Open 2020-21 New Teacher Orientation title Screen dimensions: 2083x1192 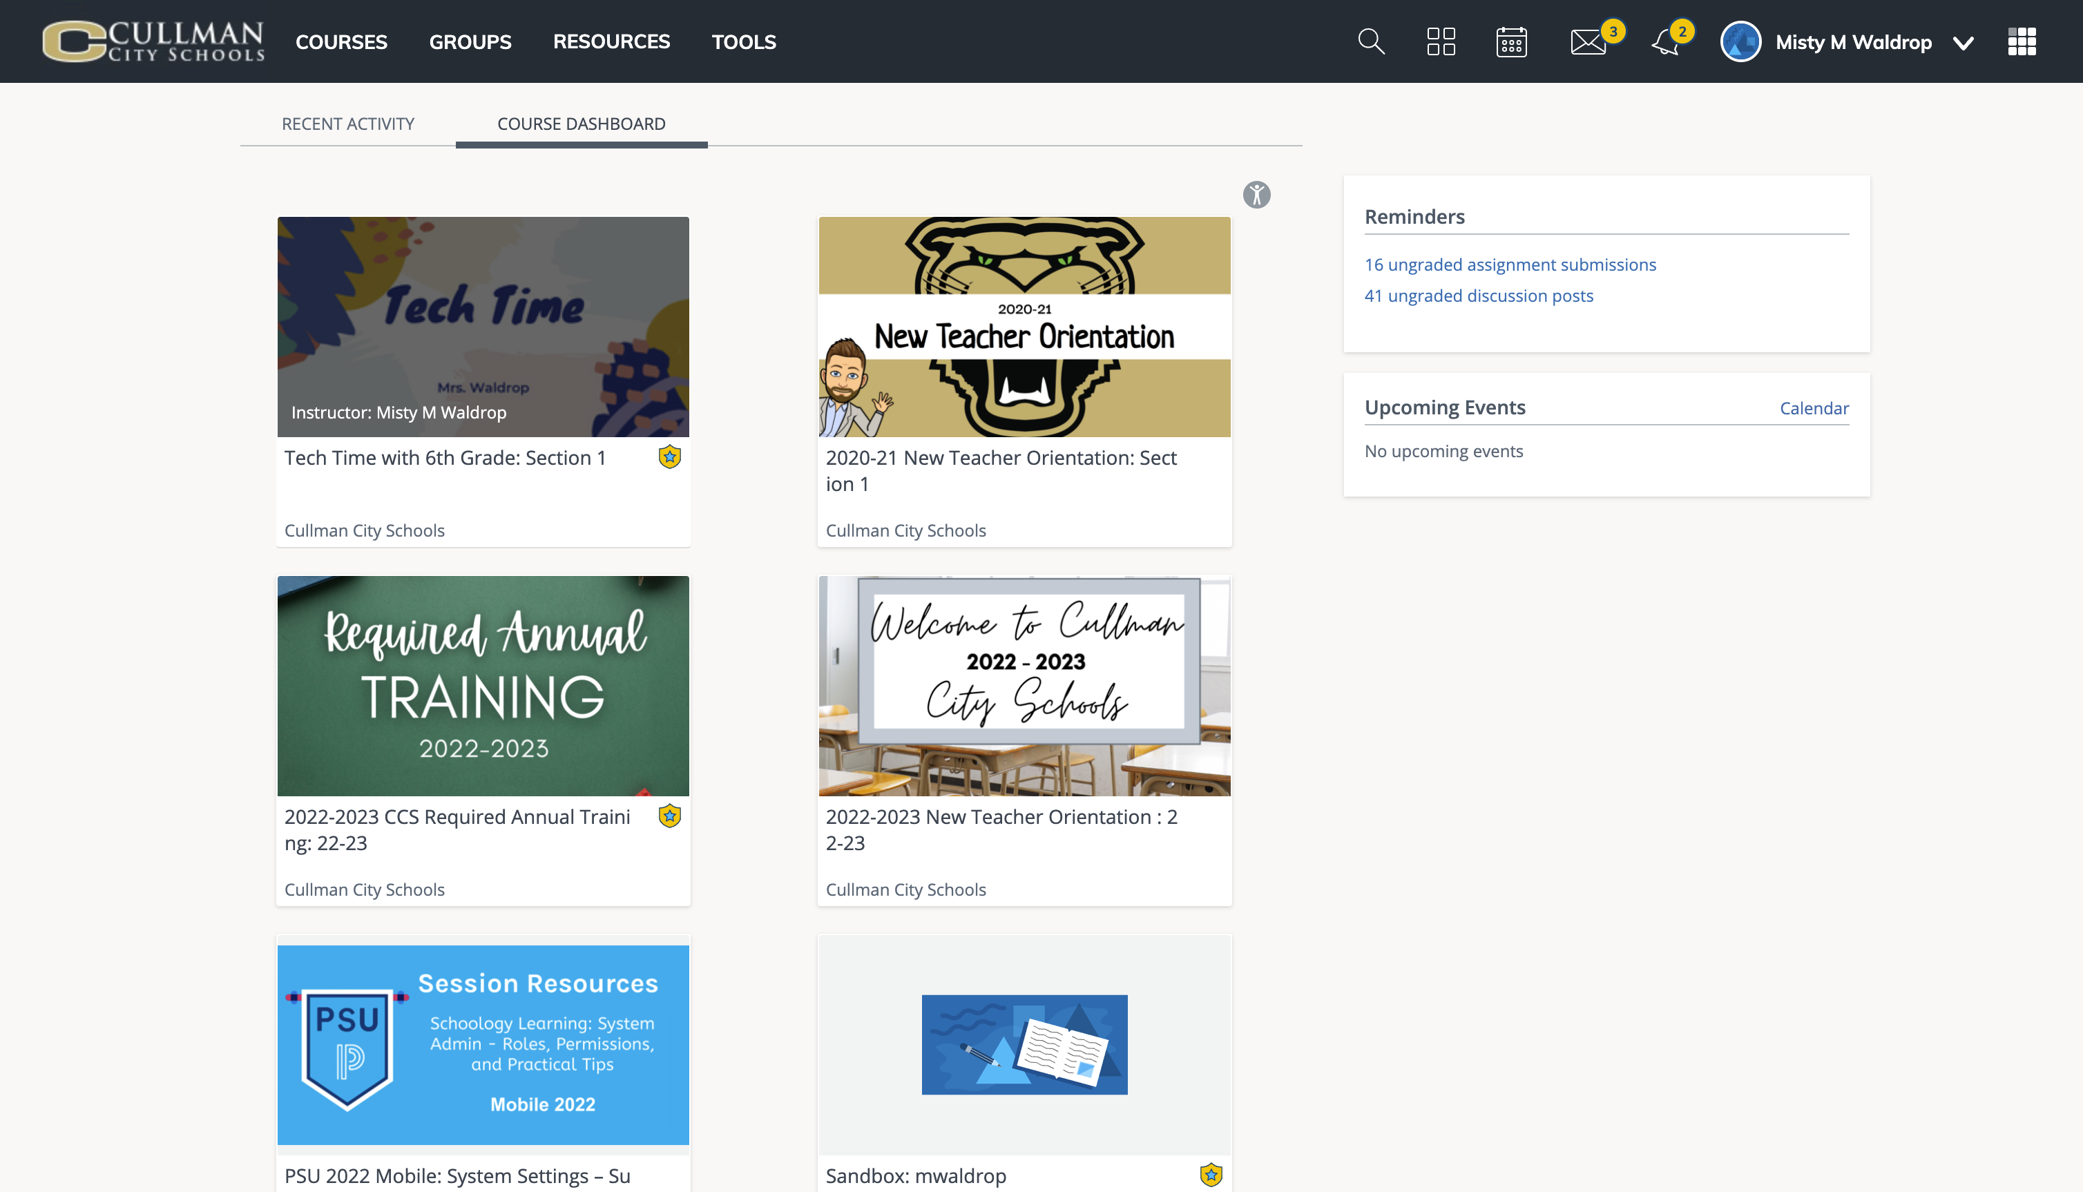point(1001,471)
